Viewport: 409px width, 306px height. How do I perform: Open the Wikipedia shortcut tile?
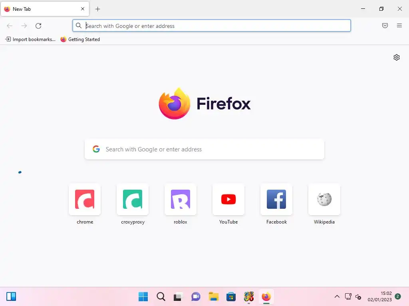[x=324, y=199]
